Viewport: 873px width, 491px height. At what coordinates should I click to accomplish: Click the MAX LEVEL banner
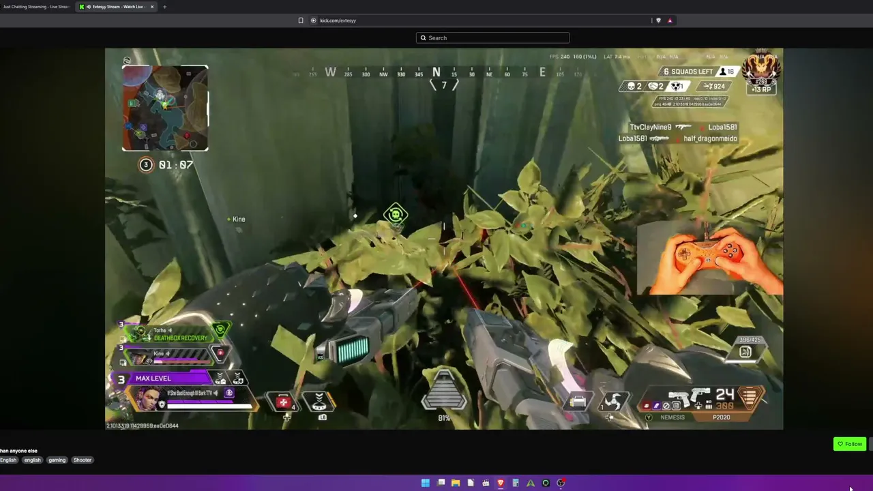coord(162,378)
